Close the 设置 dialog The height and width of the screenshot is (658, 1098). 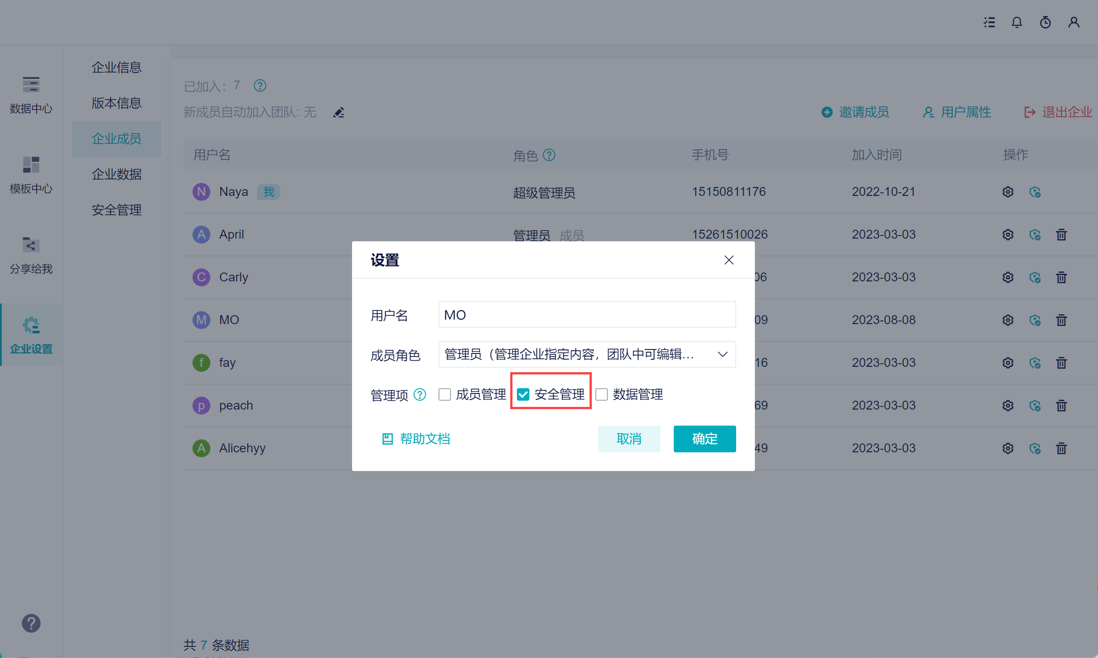pos(729,260)
